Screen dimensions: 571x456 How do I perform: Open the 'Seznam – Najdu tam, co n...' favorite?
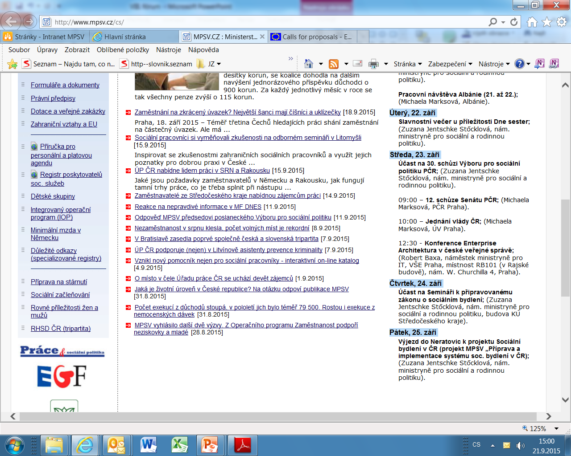coord(68,64)
